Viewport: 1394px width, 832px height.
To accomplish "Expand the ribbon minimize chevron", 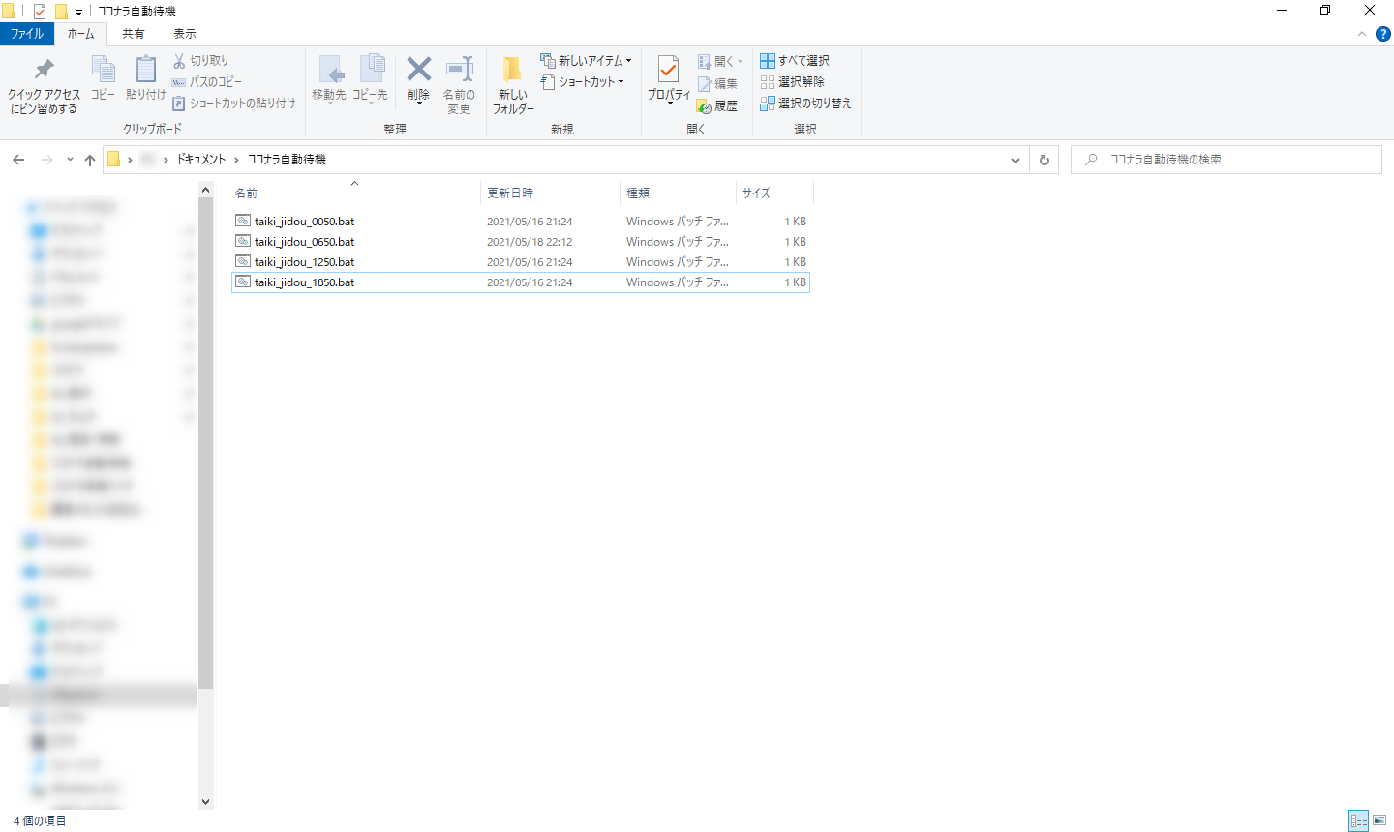I will click(x=1362, y=34).
